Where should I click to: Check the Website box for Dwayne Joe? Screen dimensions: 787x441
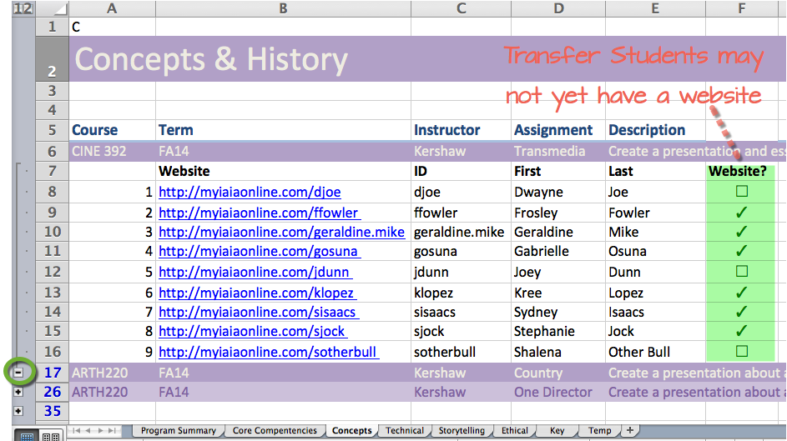(741, 192)
